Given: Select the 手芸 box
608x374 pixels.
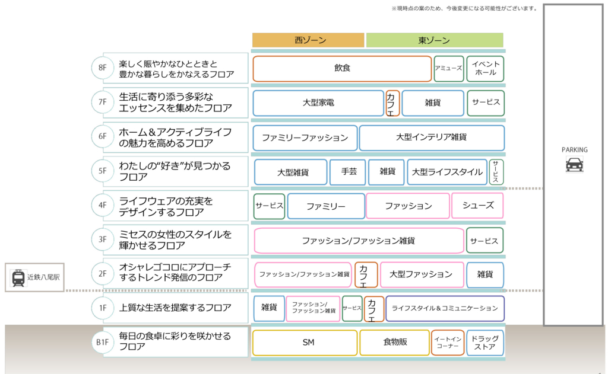Looking at the screenshot, I should click(x=347, y=172).
